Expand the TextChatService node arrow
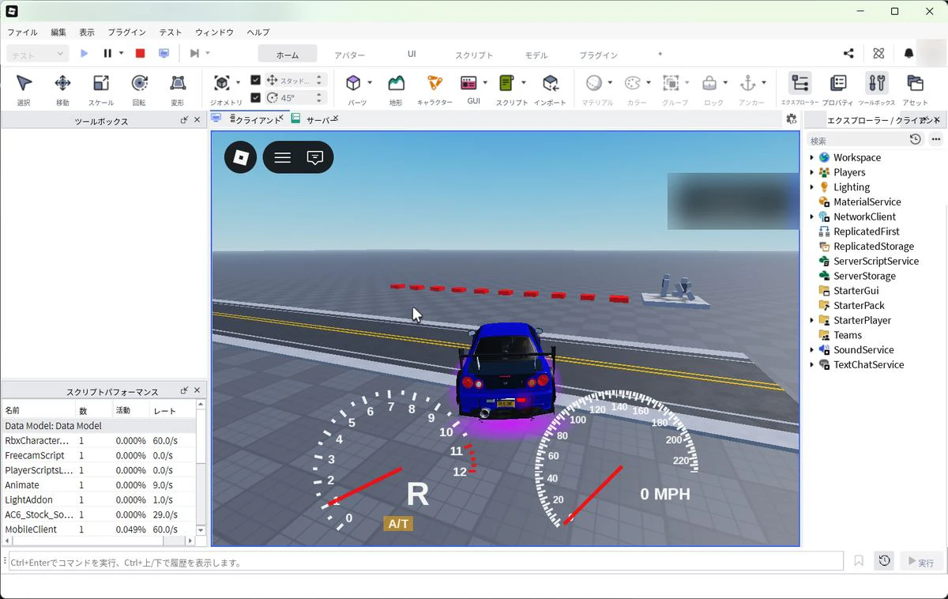 (x=811, y=364)
